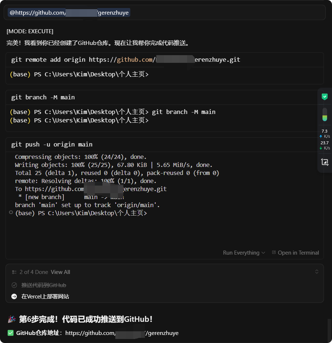Click the upload speed arrow indicator
The width and height of the screenshot is (332, 343).
321,137
